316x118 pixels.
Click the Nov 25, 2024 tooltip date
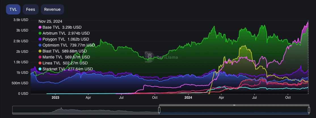coord(50,21)
